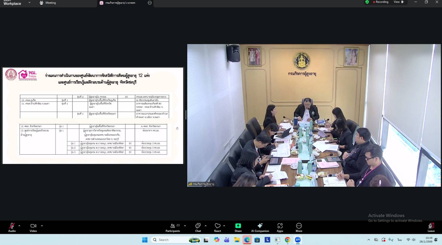Unmute microphone with the Audio button
The height and width of the screenshot is (245, 442).
click(12, 227)
